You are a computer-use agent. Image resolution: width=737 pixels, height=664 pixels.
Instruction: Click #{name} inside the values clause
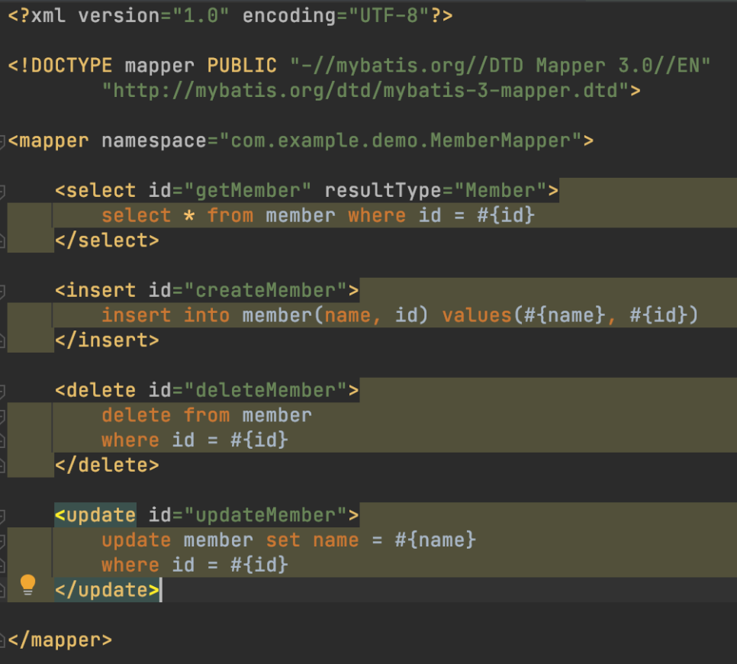(565, 315)
